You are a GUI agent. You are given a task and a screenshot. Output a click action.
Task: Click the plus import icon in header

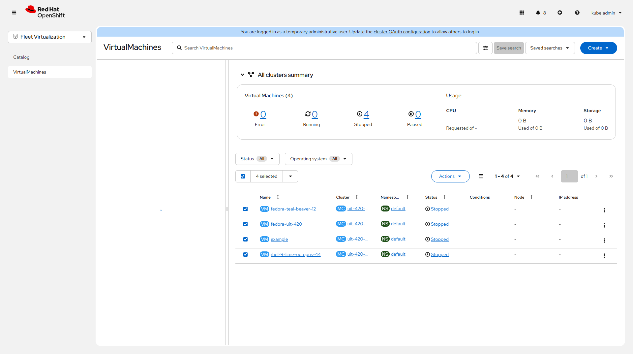pyautogui.click(x=560, y=13)
